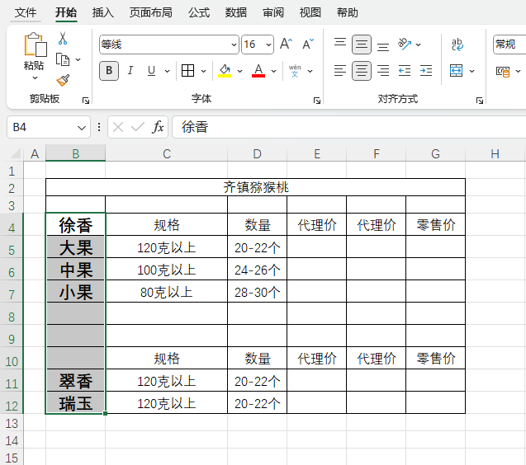Viewport: 526px width, 465px height.
Task: Expand the paste options arrow
Action: pos(35,78)
